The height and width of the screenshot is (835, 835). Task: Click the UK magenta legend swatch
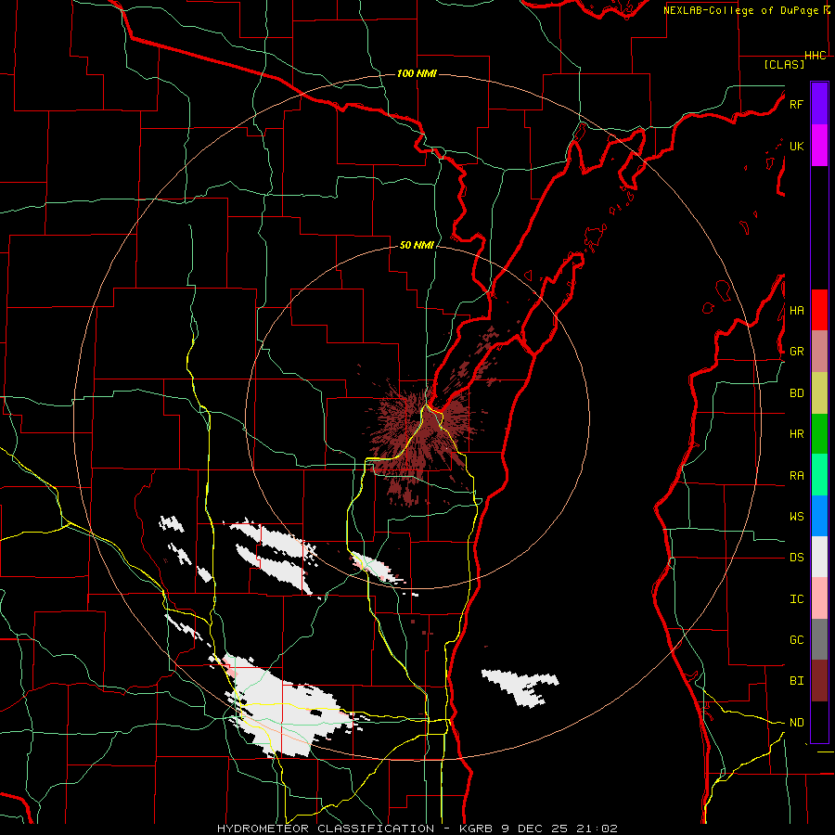click(819, 146)
